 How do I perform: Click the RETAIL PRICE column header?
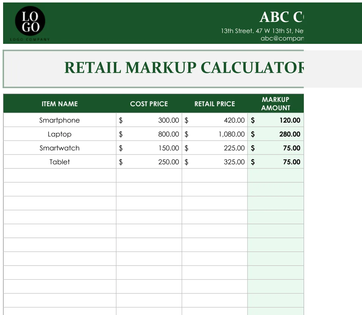[215, 104]
